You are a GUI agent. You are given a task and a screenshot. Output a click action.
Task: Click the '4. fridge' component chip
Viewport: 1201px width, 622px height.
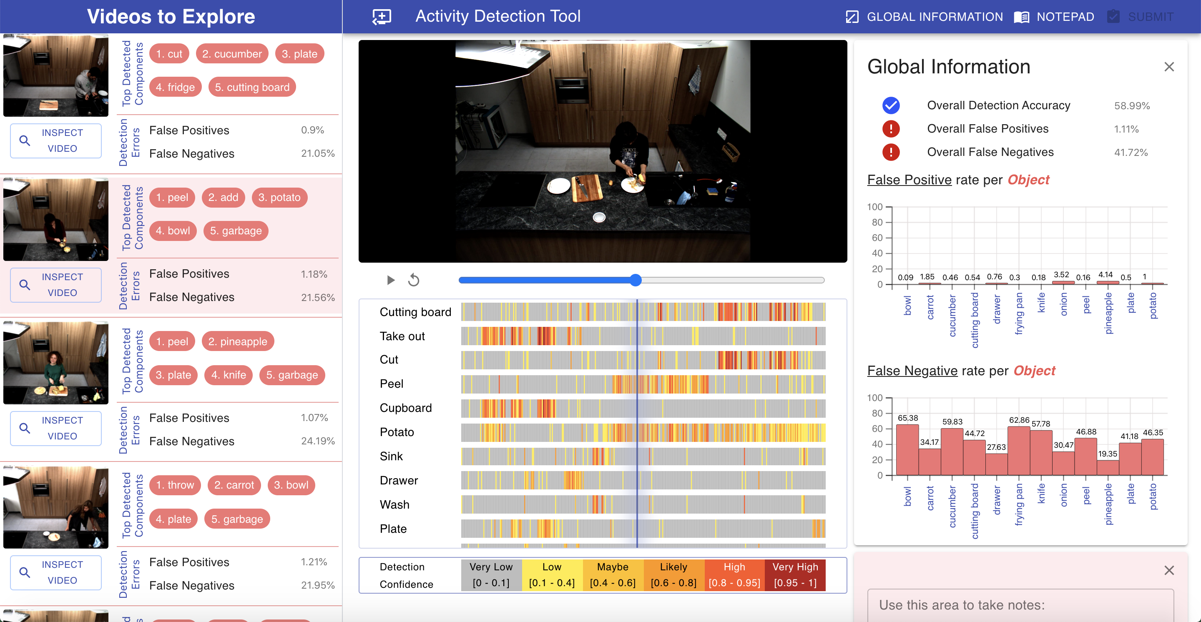click(x=175, y=87)
